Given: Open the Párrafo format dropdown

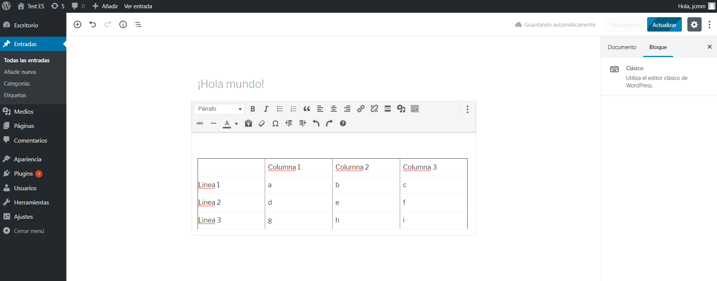Looking at the screenshot, I should pos(219,109).
